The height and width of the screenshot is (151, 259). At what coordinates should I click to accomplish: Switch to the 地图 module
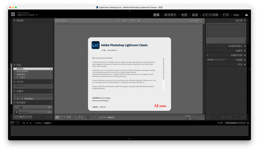click(184, 15)
